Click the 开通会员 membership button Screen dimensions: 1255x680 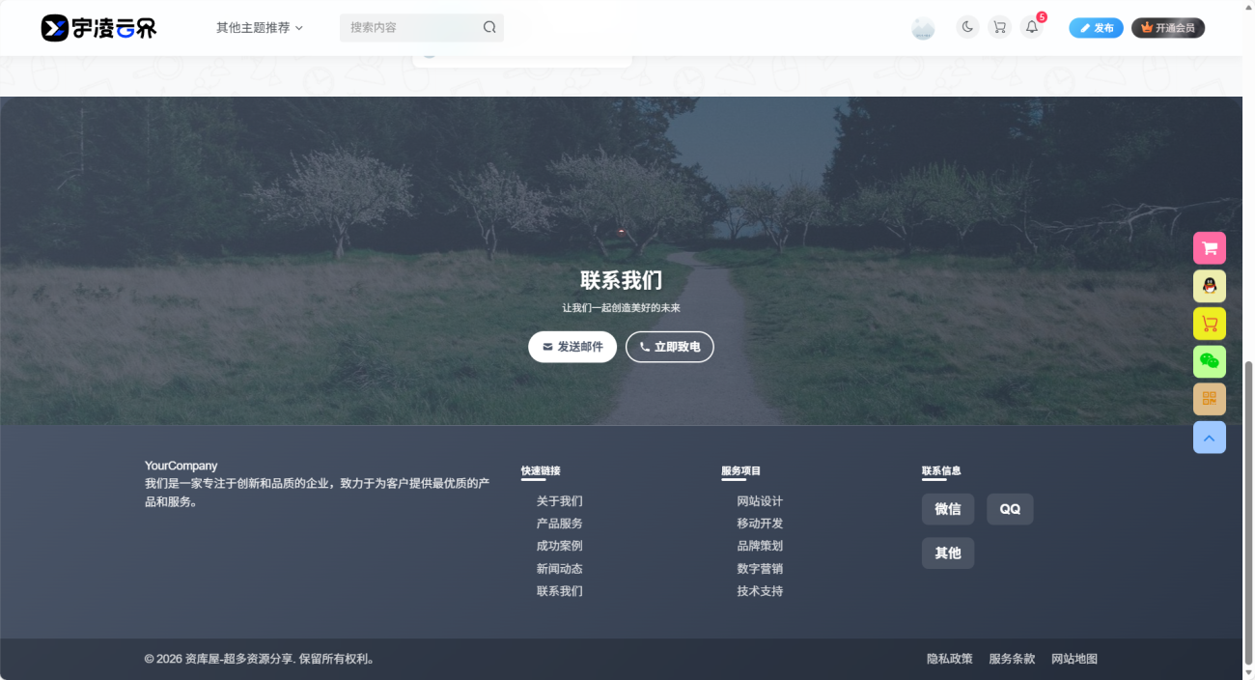tap(1168, 28)
